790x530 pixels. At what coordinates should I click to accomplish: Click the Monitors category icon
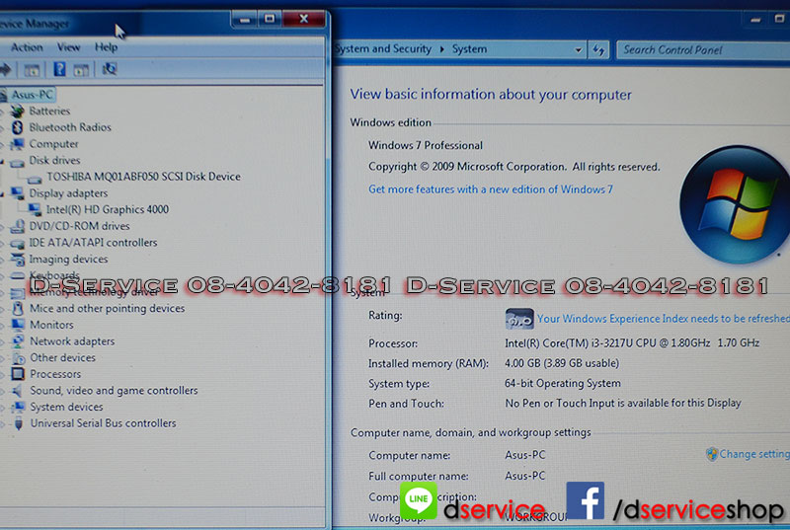tap(18, 325)
